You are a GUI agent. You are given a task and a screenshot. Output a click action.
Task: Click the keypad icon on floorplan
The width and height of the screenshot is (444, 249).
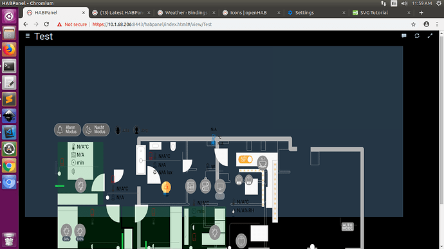coord(190,187)
